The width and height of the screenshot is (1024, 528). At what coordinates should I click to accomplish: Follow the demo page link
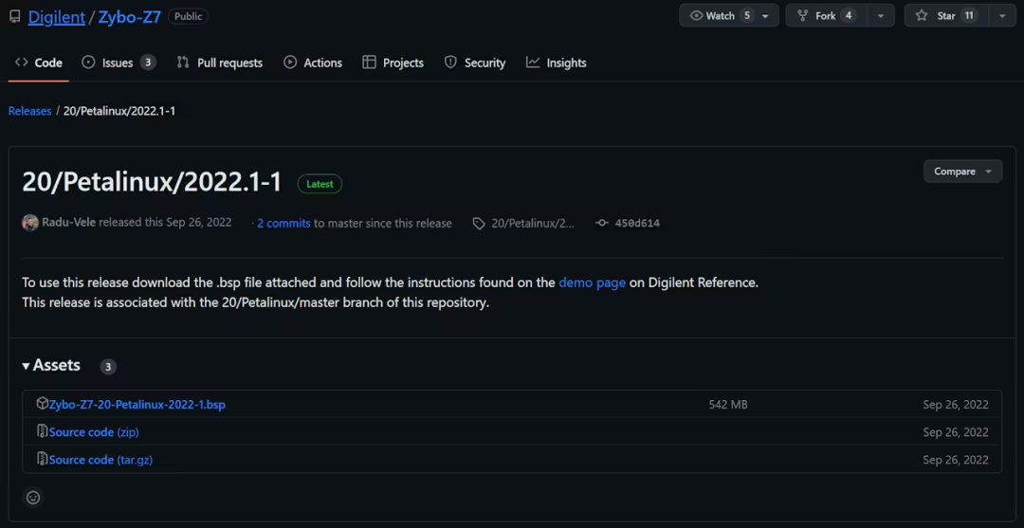[593, 283]
